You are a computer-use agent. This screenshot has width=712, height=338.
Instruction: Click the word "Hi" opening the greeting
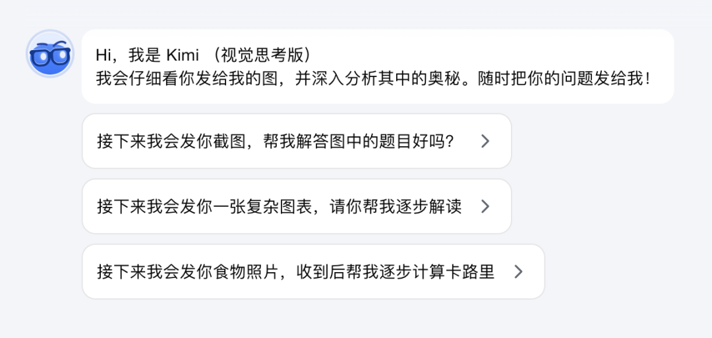pyautogui.click(x=103, y=55)
